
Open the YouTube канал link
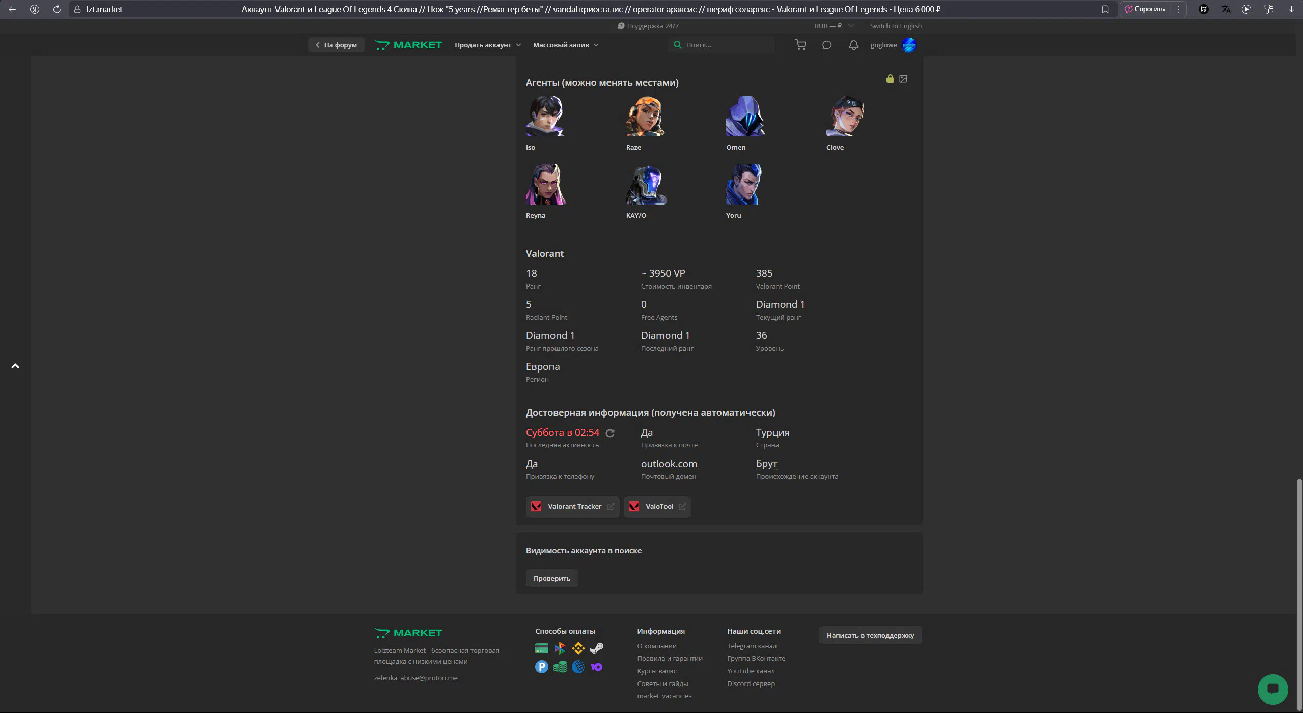click(751, 671)
